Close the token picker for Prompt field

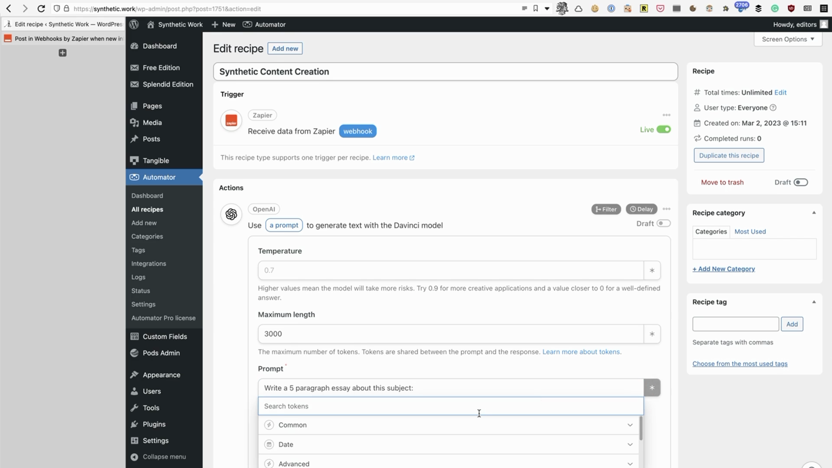[652, 388]
